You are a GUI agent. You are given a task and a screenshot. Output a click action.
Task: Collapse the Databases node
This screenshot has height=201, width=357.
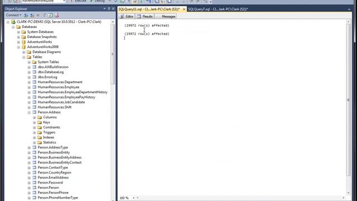click(x=13, y=27)
